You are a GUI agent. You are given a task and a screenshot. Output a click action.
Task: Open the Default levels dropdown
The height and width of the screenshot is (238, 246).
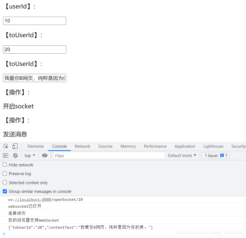point(182,155)
